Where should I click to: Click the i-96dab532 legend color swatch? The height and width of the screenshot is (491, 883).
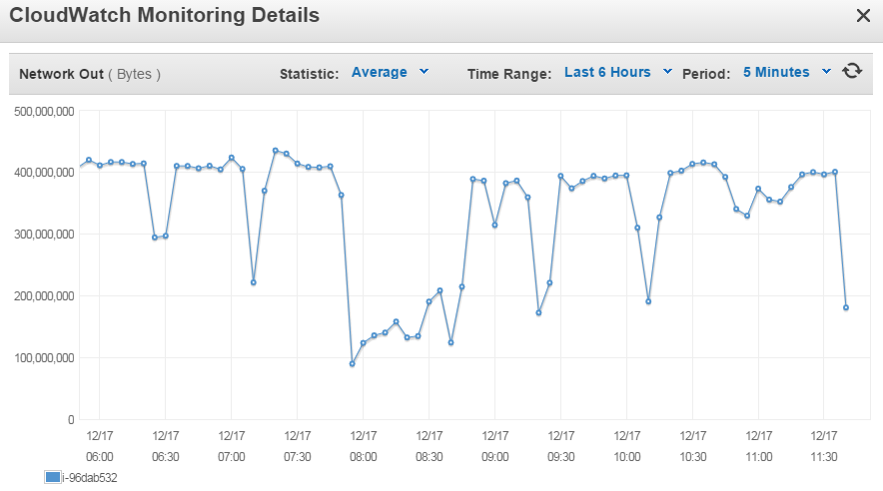52,477
